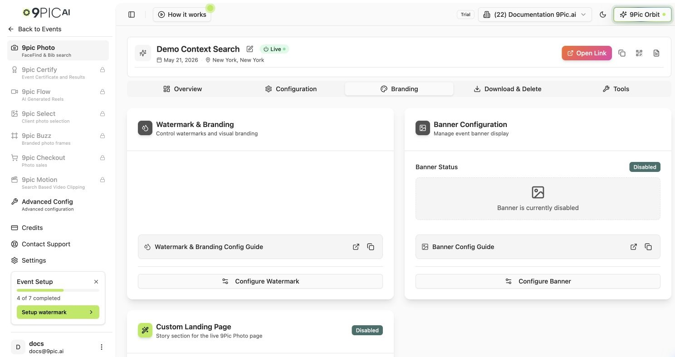Click the Event Setup progress bar
The height and width of the screenshot is (357, 675).
(x=58, y=290)
